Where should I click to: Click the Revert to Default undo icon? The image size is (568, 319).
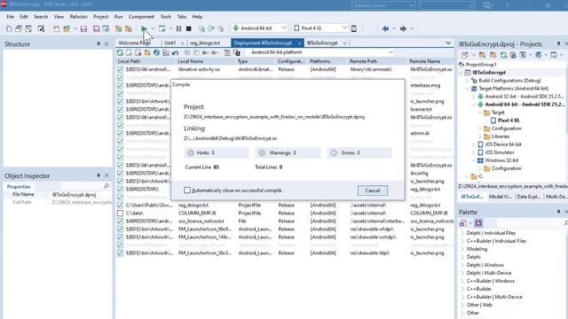[175, 53]
